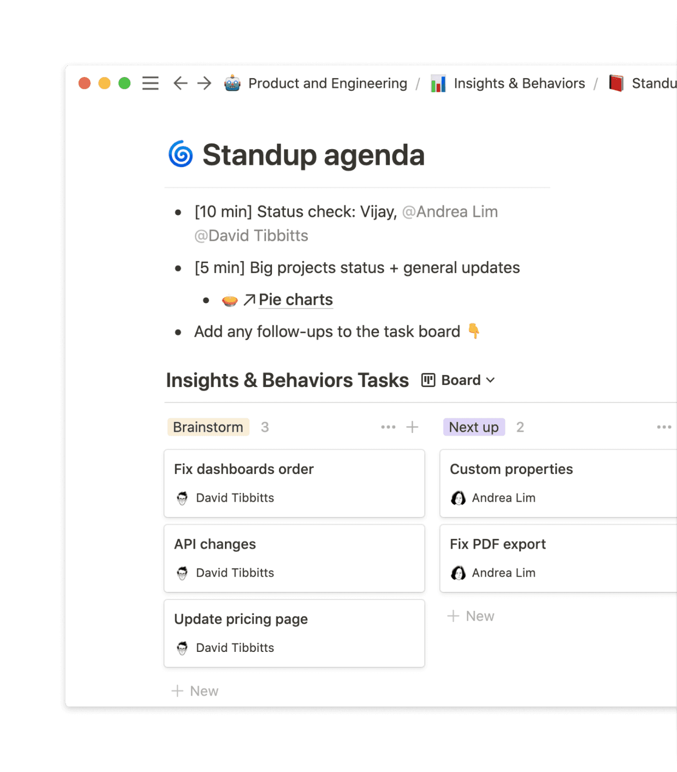Select Product and Engineering in the breadcrumb
677x772 pixels.
coord(327,83)
